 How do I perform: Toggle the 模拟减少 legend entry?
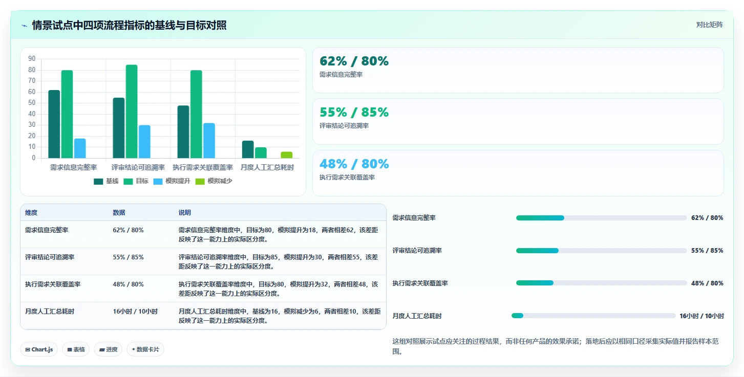point(214,181)
